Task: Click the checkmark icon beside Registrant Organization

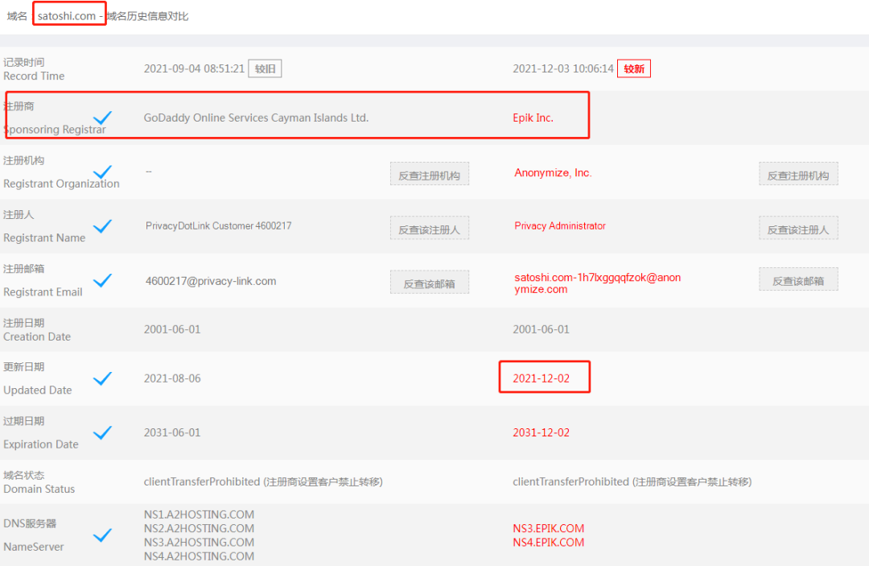Action: [x=102, y=171]
